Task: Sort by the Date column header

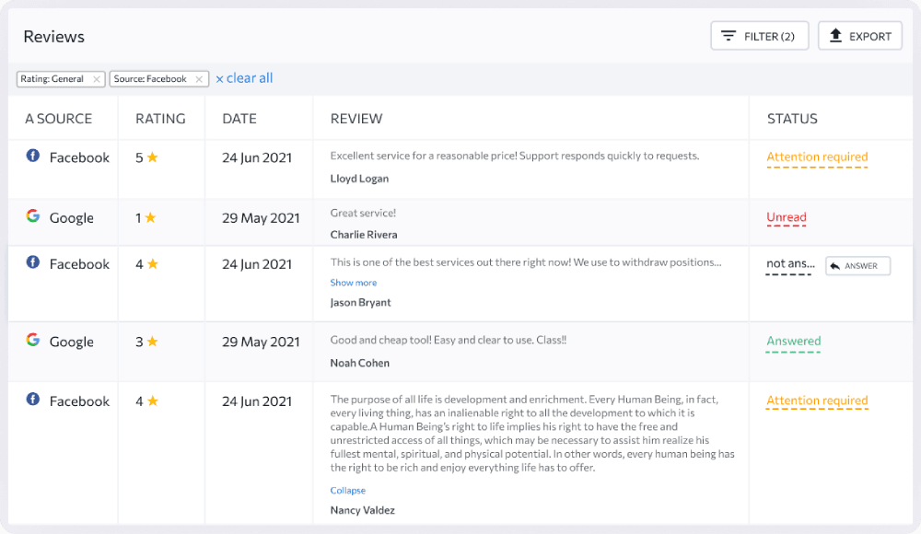Action: 239,119
